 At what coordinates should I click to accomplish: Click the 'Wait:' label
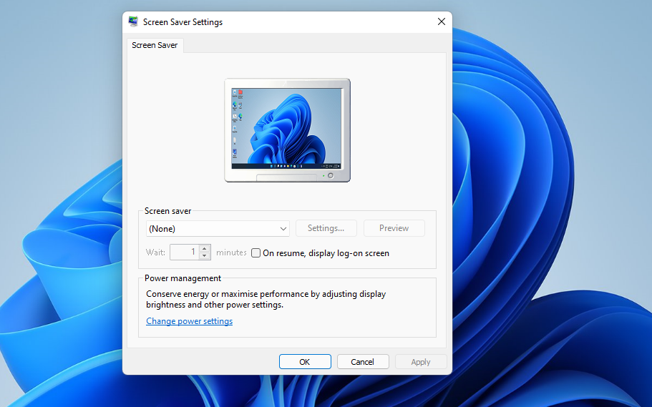point(155,252)
